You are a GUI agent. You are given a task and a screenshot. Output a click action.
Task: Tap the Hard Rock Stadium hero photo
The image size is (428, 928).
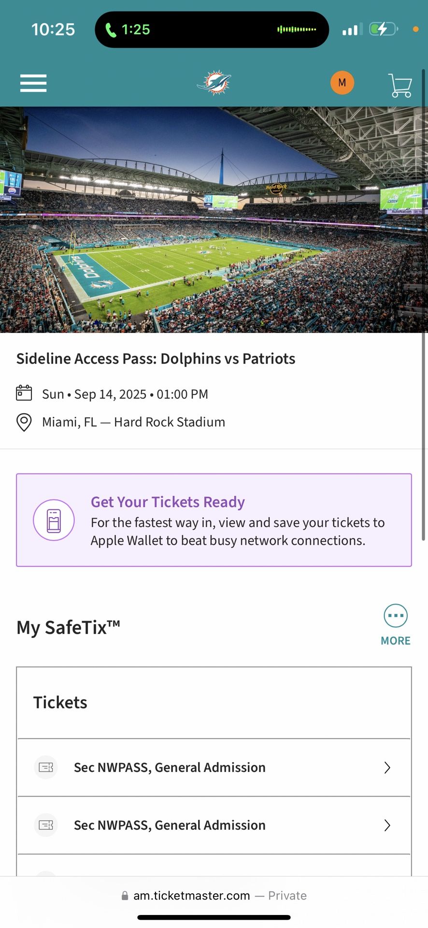point(214,219)
